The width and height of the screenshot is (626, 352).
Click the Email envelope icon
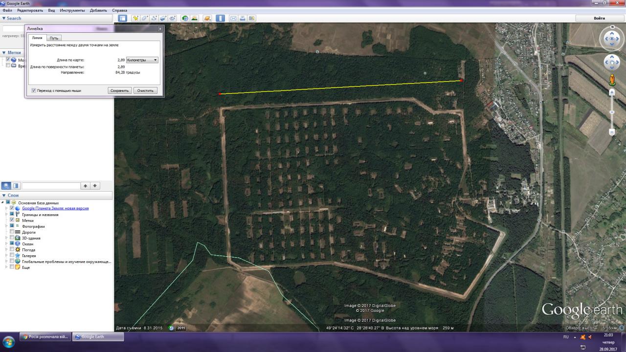(233, 18)
